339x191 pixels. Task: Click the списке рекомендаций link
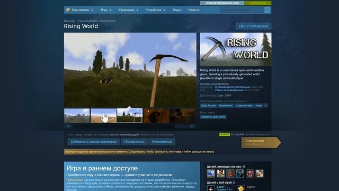(124, 134)
